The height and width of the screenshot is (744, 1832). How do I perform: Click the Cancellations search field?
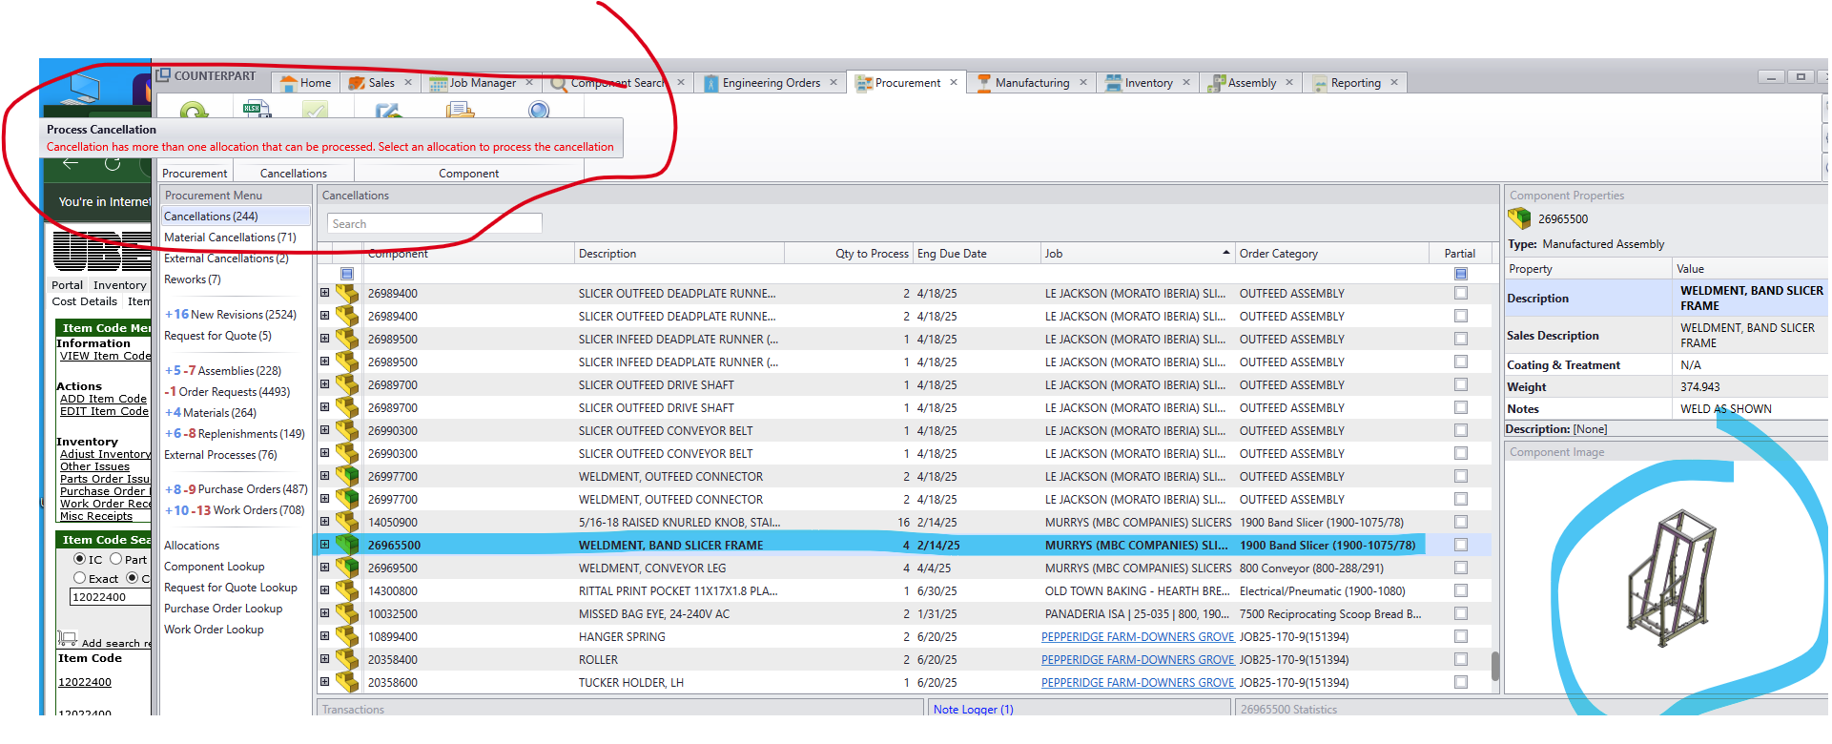435,223
